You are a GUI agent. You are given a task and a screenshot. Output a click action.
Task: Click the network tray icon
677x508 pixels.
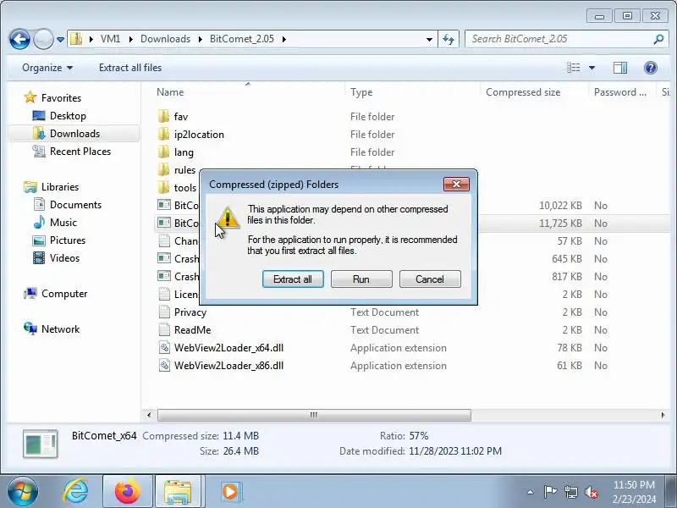click(x=570, y=492)
